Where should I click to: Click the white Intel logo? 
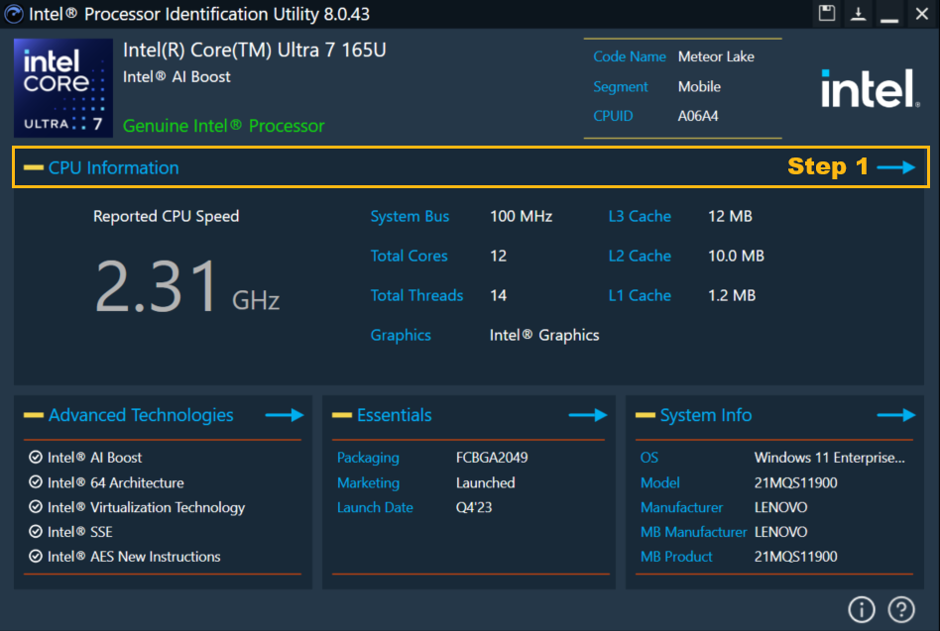tap(869, 88)
